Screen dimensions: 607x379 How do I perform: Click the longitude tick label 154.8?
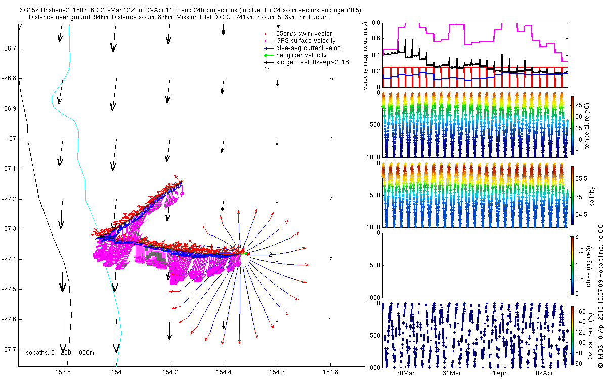(331, 372)
